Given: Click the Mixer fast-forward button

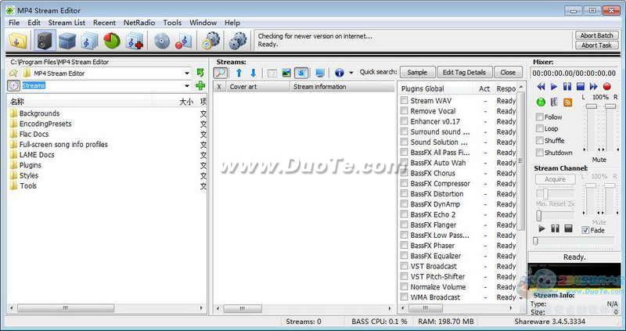Looking at the screenshot, I should [x=594, y=87].
